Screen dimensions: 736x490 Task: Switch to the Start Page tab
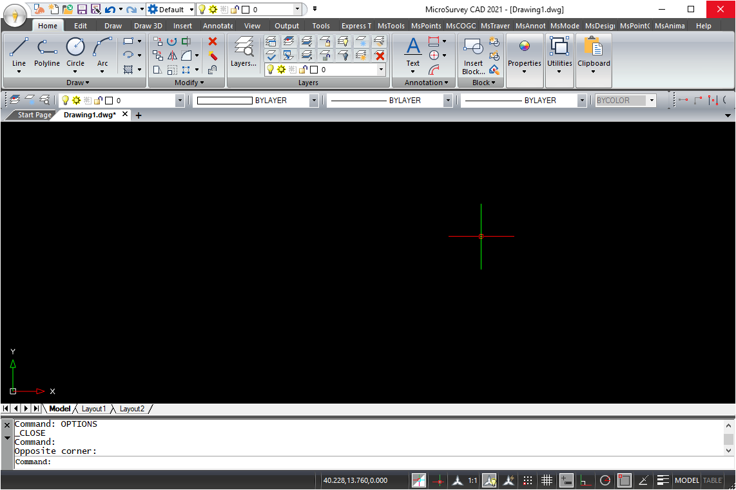(34, 115)
